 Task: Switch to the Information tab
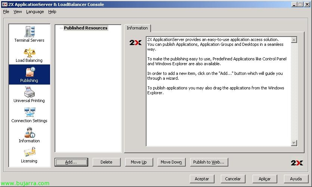137,28
